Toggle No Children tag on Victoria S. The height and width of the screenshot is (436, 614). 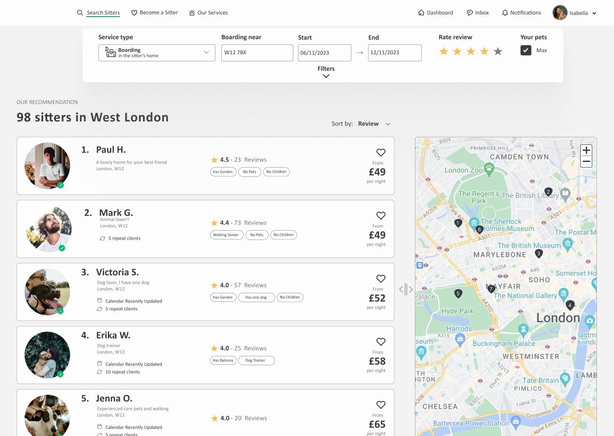290,297
